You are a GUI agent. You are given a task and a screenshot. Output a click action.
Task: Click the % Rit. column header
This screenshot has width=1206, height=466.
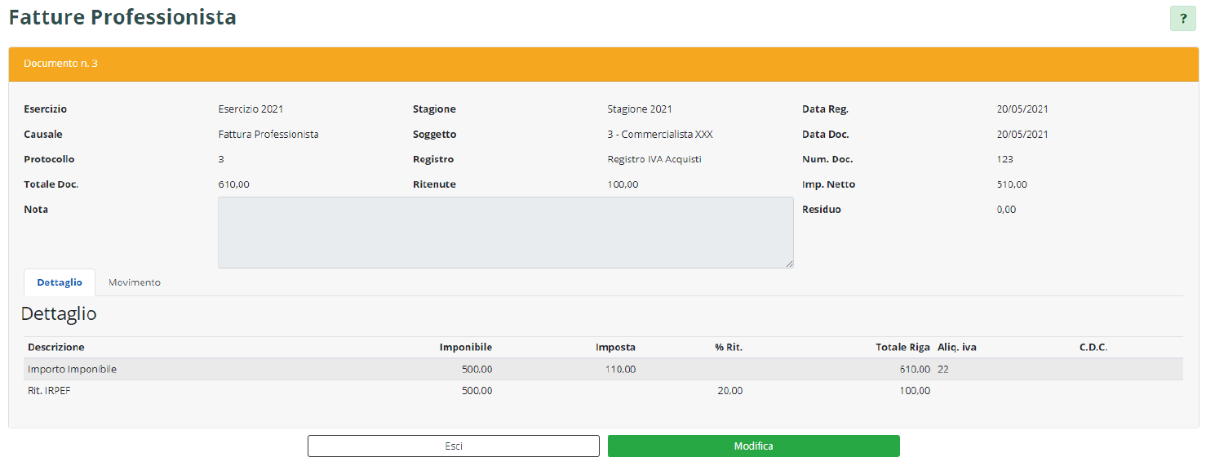click(728, 348)
